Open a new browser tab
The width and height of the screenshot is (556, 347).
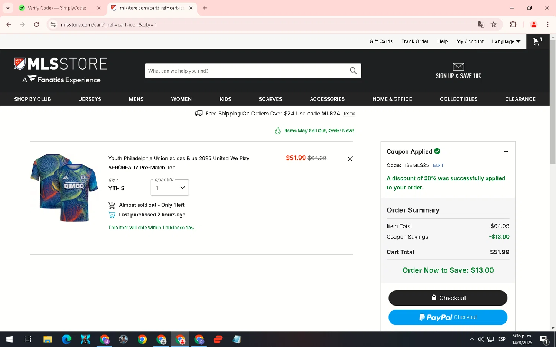point(205,8)
